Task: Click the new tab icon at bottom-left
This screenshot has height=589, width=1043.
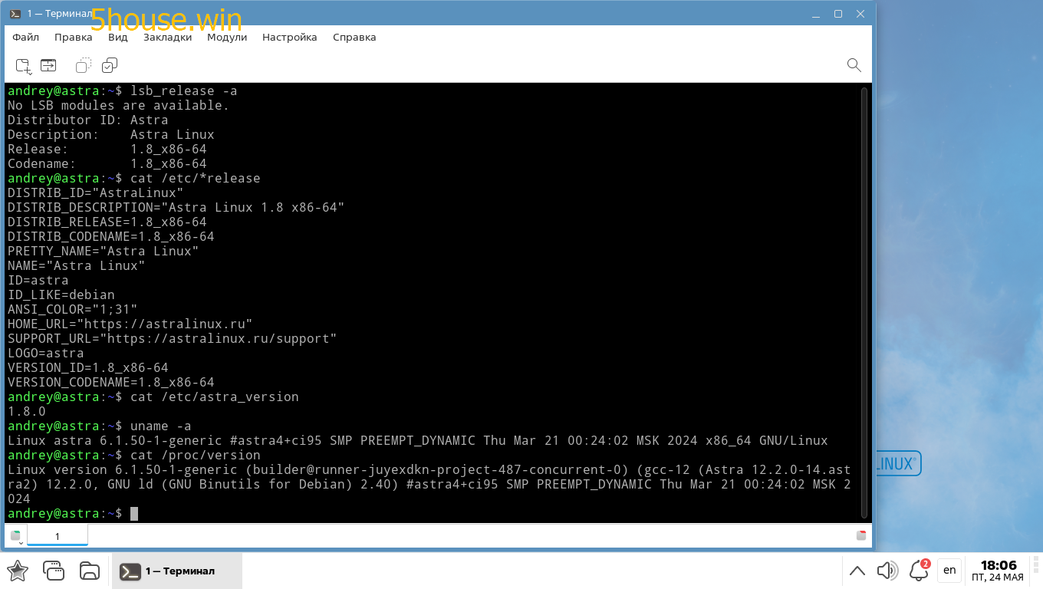Action: pos(15,535)
